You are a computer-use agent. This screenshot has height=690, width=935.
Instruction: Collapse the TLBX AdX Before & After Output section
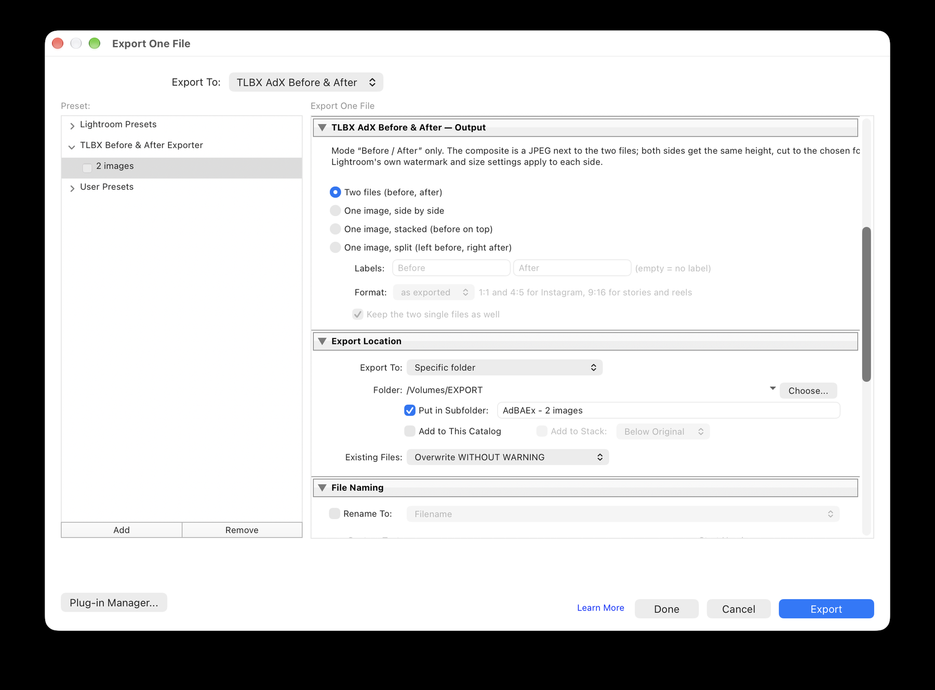[x=322, y=127]
